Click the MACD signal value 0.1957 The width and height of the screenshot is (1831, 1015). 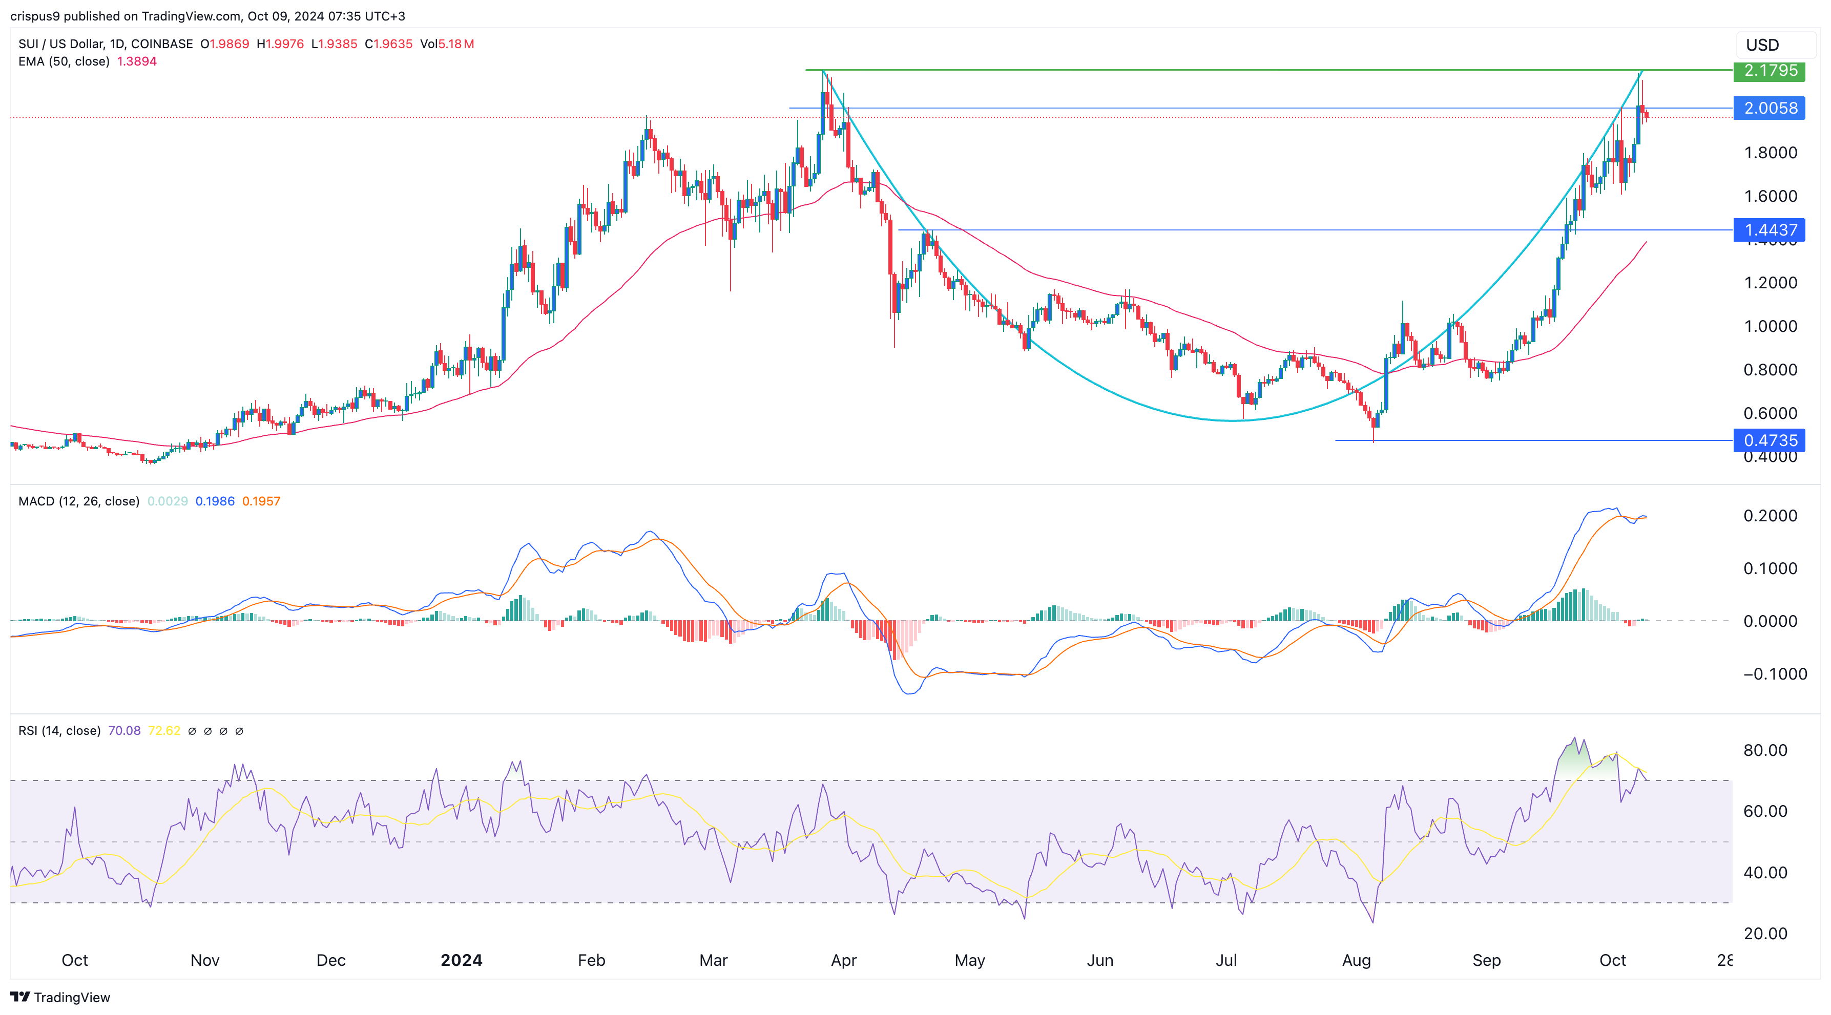coord(261,501)
